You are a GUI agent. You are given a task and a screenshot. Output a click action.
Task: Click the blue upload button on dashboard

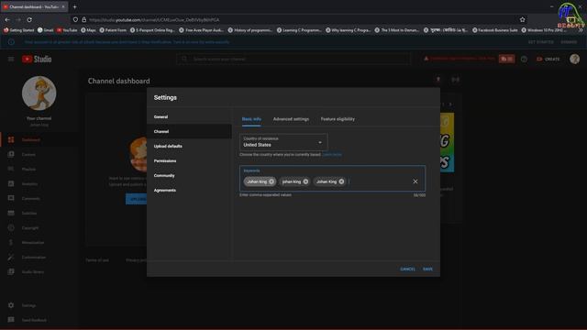(137, 199)
